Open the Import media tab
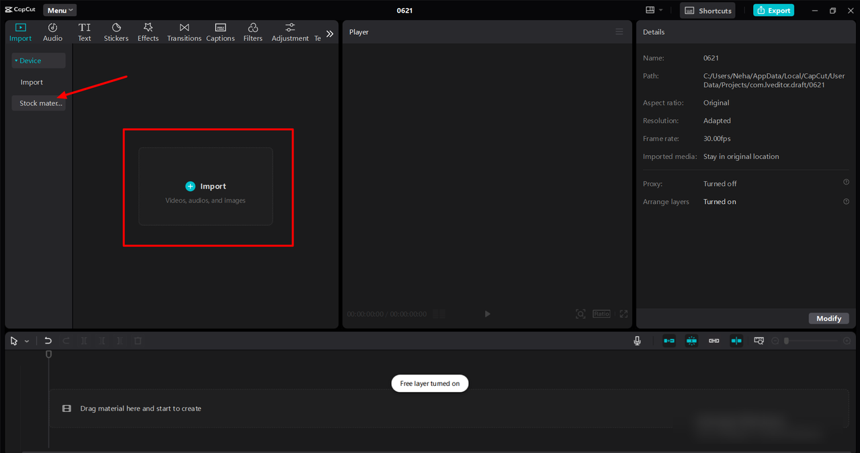 tap(20, 32)
